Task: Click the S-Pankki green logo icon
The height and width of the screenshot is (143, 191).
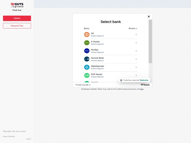Action: pos(87,43)
